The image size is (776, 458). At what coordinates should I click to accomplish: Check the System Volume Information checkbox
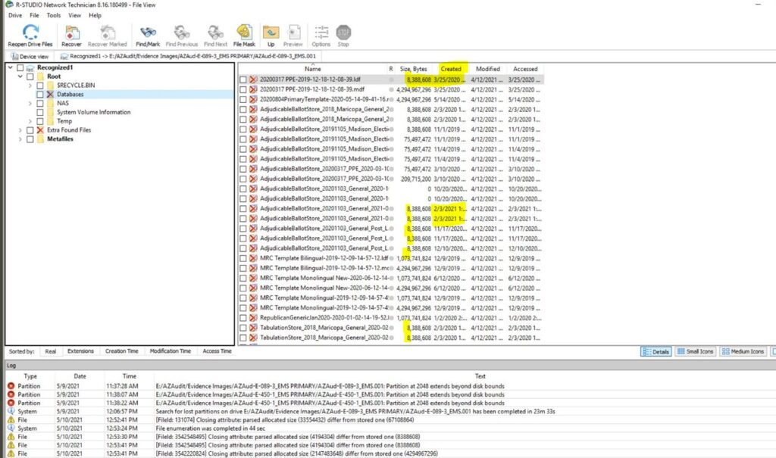pos(40,112)
